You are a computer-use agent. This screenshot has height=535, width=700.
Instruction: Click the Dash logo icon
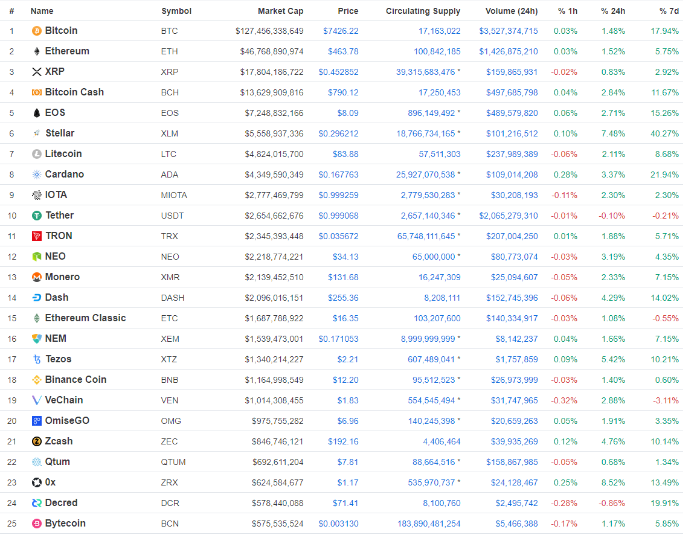(37, 298)
